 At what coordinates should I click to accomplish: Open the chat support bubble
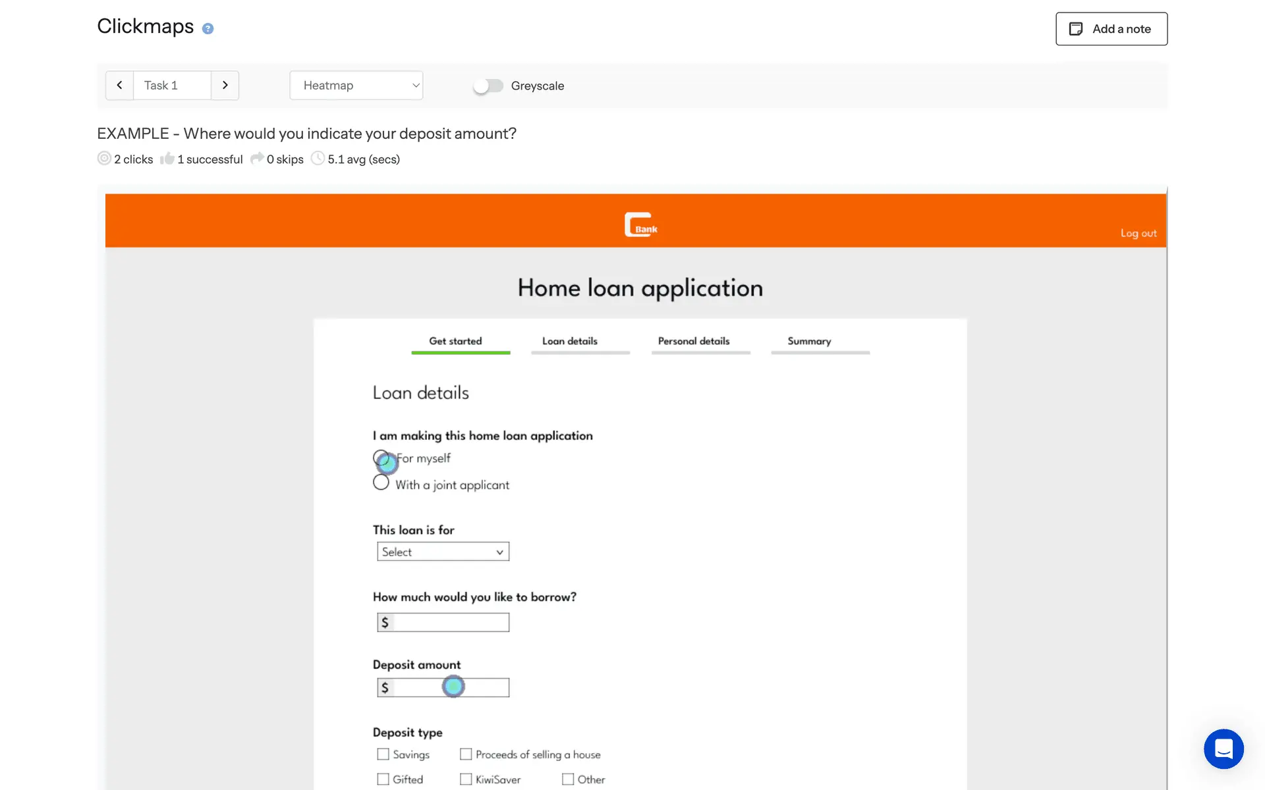[1223, 749]
